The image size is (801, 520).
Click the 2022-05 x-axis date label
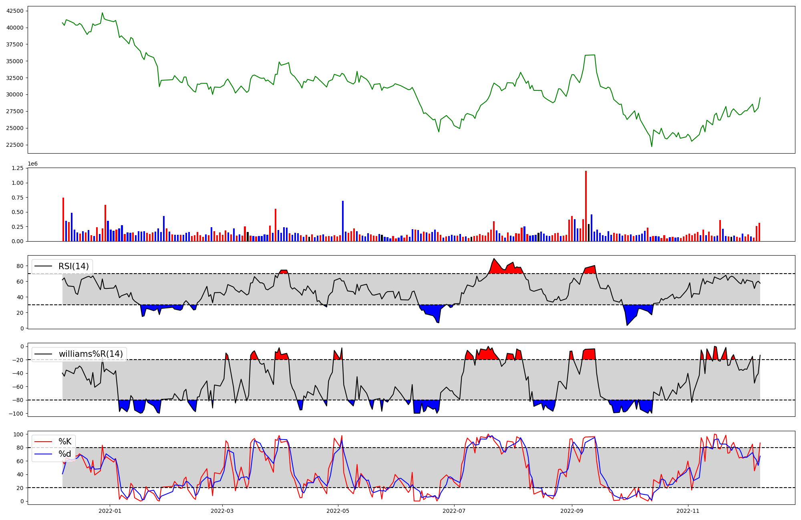338,511
